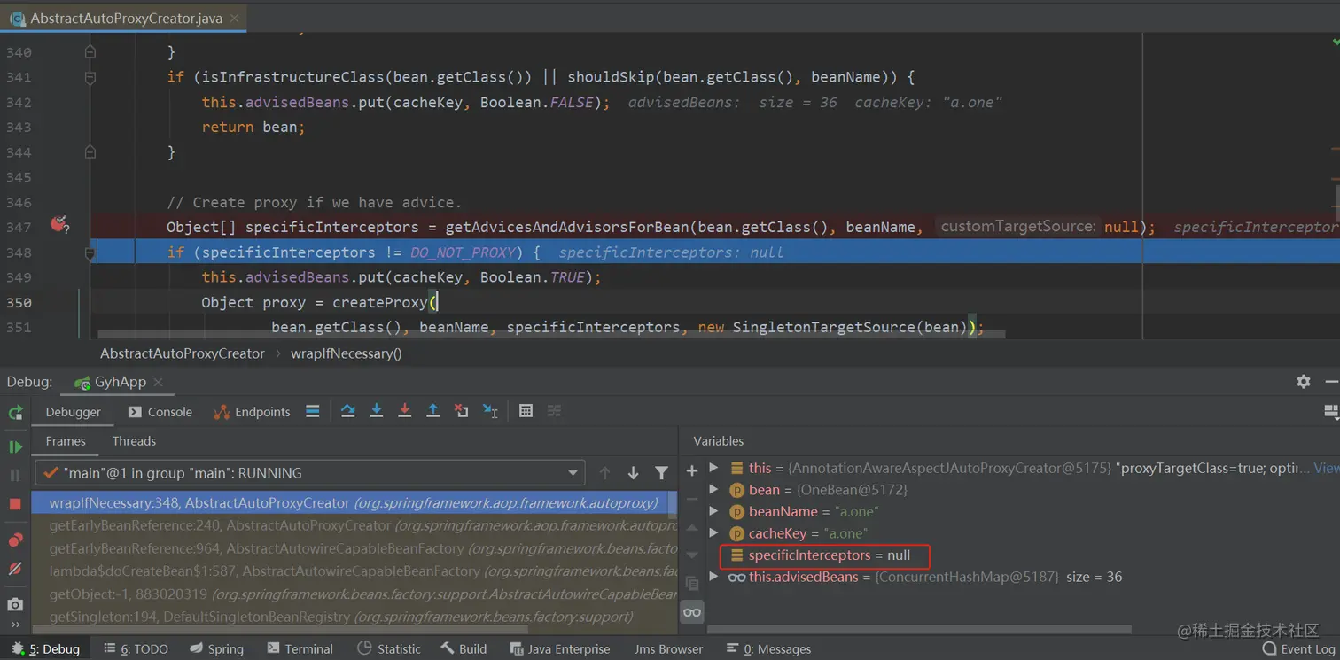This screenshot has height=660, width=1340.
Task: Expand the 'beanName' variable node
Action: [714, 511]
